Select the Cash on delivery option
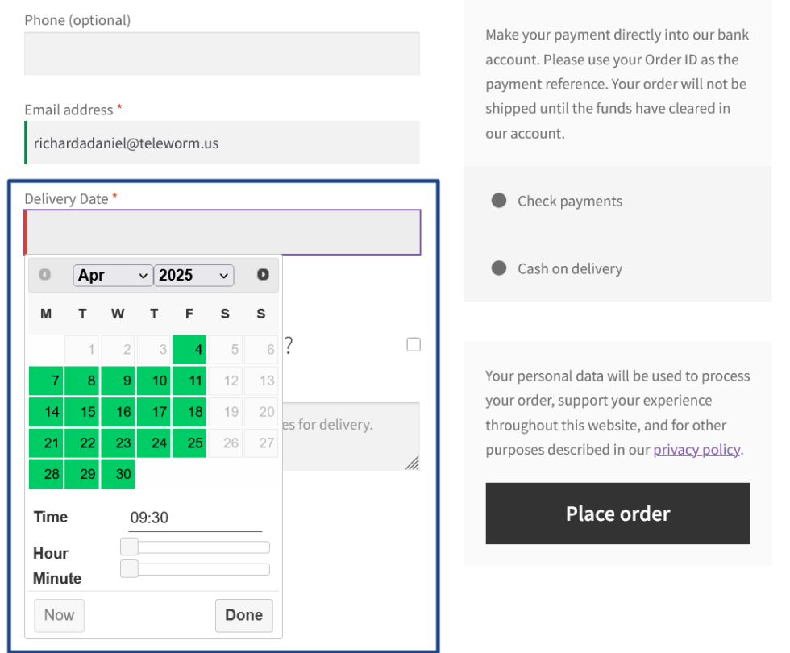The image size is (790, 653). 499,268
